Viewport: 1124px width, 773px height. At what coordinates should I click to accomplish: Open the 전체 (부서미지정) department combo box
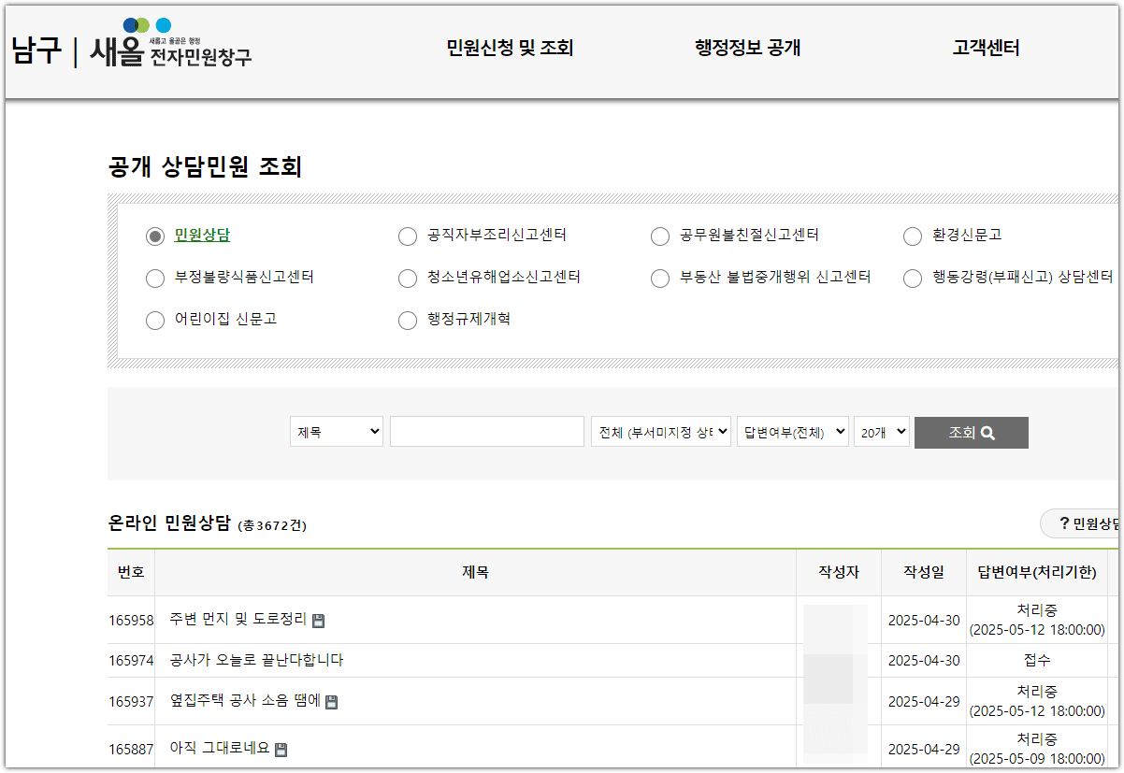pos(660,432)
